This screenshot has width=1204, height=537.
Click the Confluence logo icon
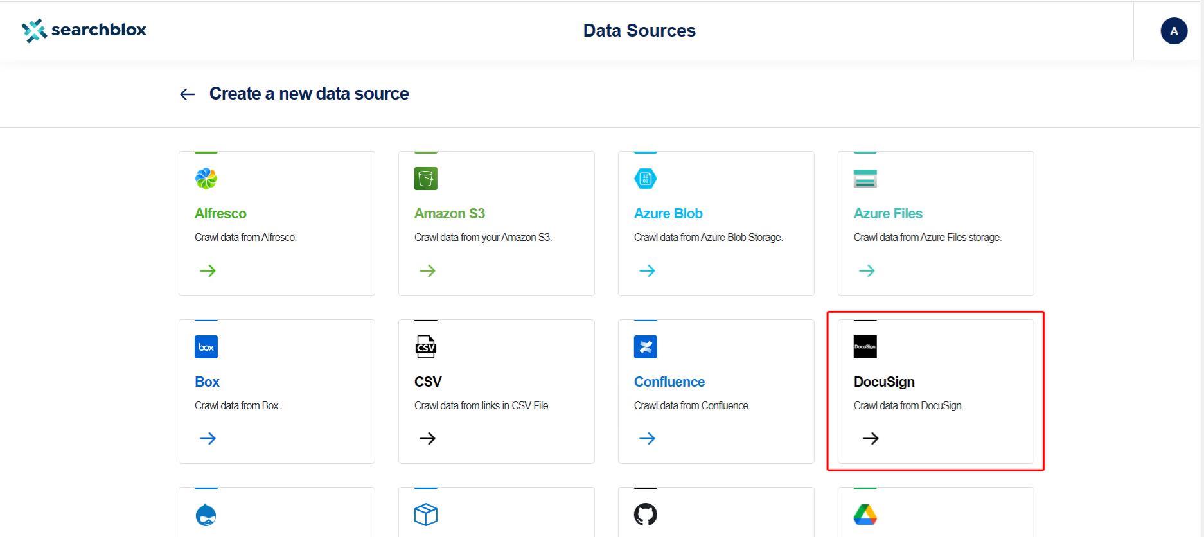pos(646,347)
